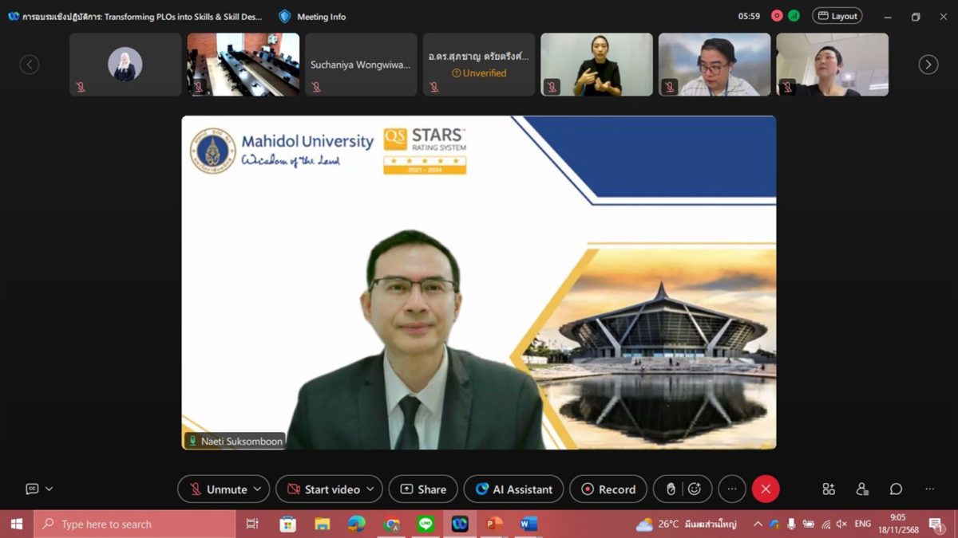Expand closed captions options chevron
Image resolution: width=958 pixels, height=538 pixels.
pyautogui.click(x=49, y=489)
